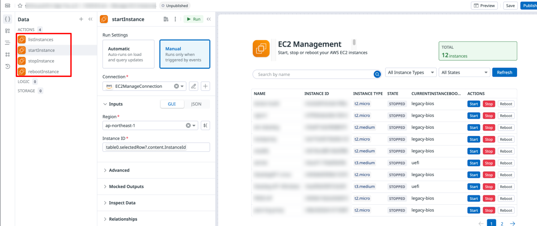Click the Instance ID input field

pos(156,147)
